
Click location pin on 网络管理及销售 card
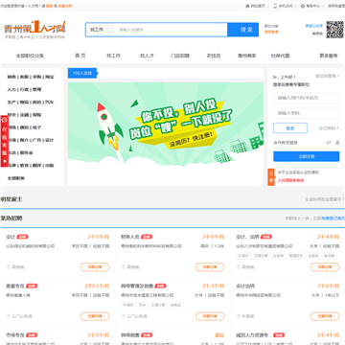pos(124,316)
